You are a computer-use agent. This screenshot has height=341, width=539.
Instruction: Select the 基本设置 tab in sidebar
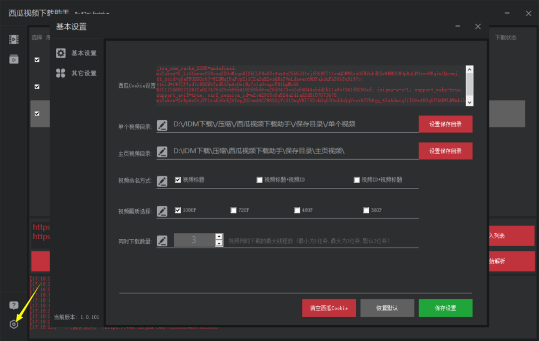click(x=77, y=53)
